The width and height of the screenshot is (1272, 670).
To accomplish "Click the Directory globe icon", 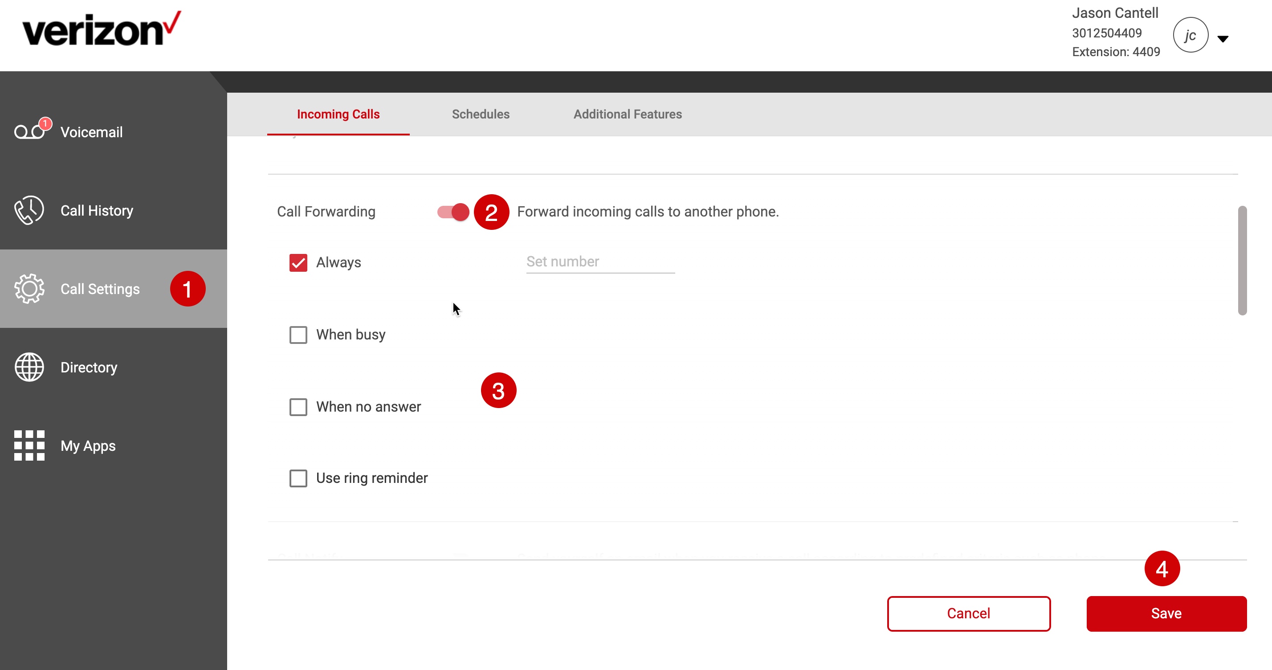I will [x=28, y=367].
